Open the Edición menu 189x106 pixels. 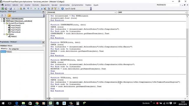(15, 5)
